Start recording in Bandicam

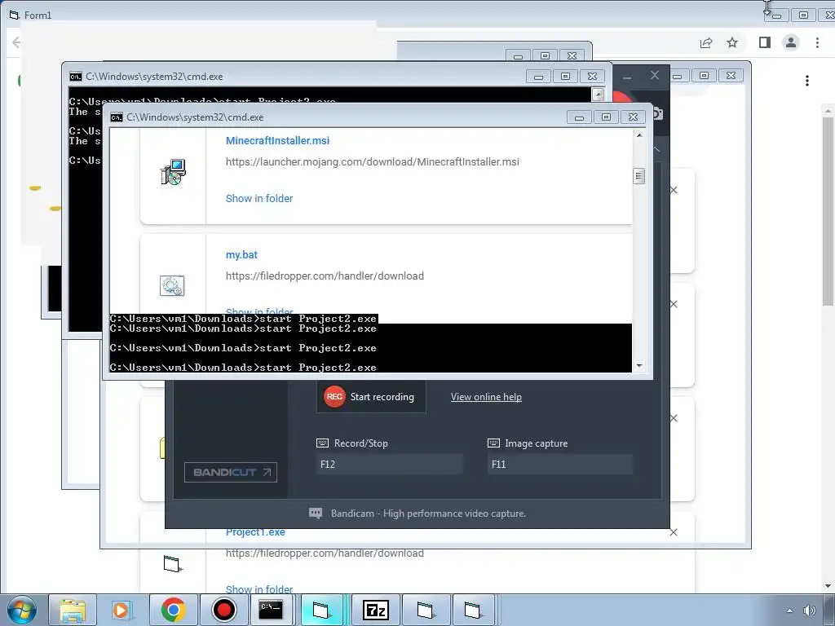(371, 397)
